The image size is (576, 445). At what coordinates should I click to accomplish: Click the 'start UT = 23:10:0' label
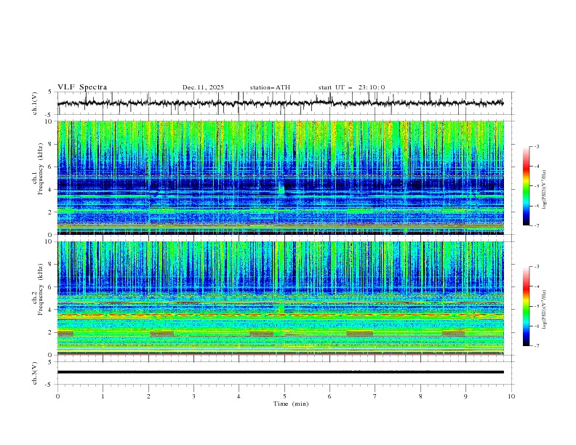(351, 87)
